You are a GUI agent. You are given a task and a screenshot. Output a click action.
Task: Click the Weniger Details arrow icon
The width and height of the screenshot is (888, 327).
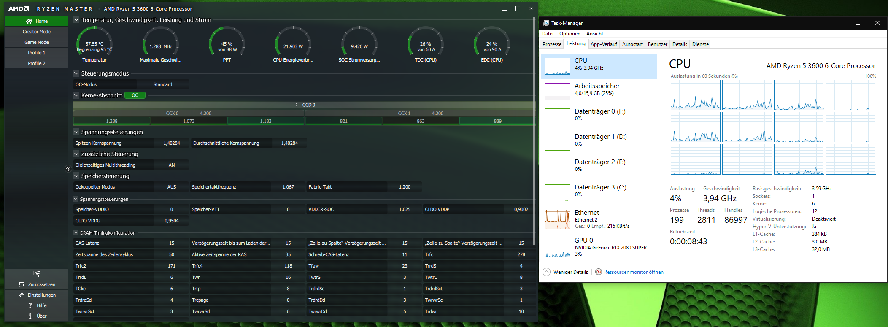pyautogui.click(x=547, y=272)
